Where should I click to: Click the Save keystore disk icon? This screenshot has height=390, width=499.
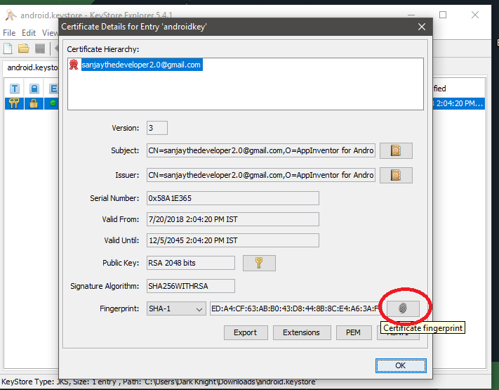click(x=40, y=48)
